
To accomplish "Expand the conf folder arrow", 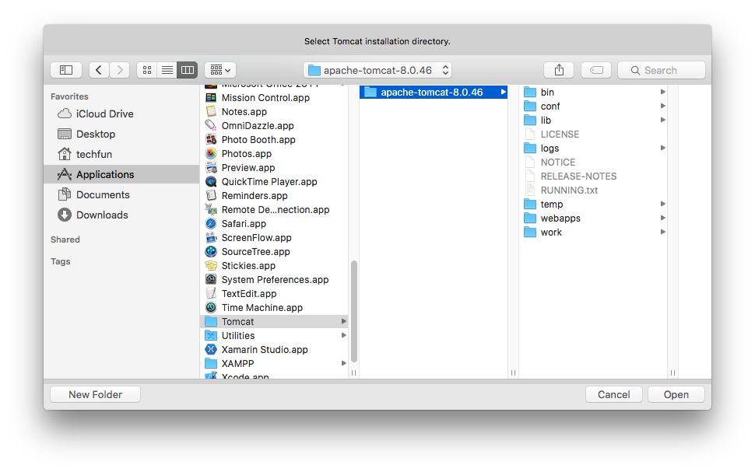I will click(x=663, y=106).
